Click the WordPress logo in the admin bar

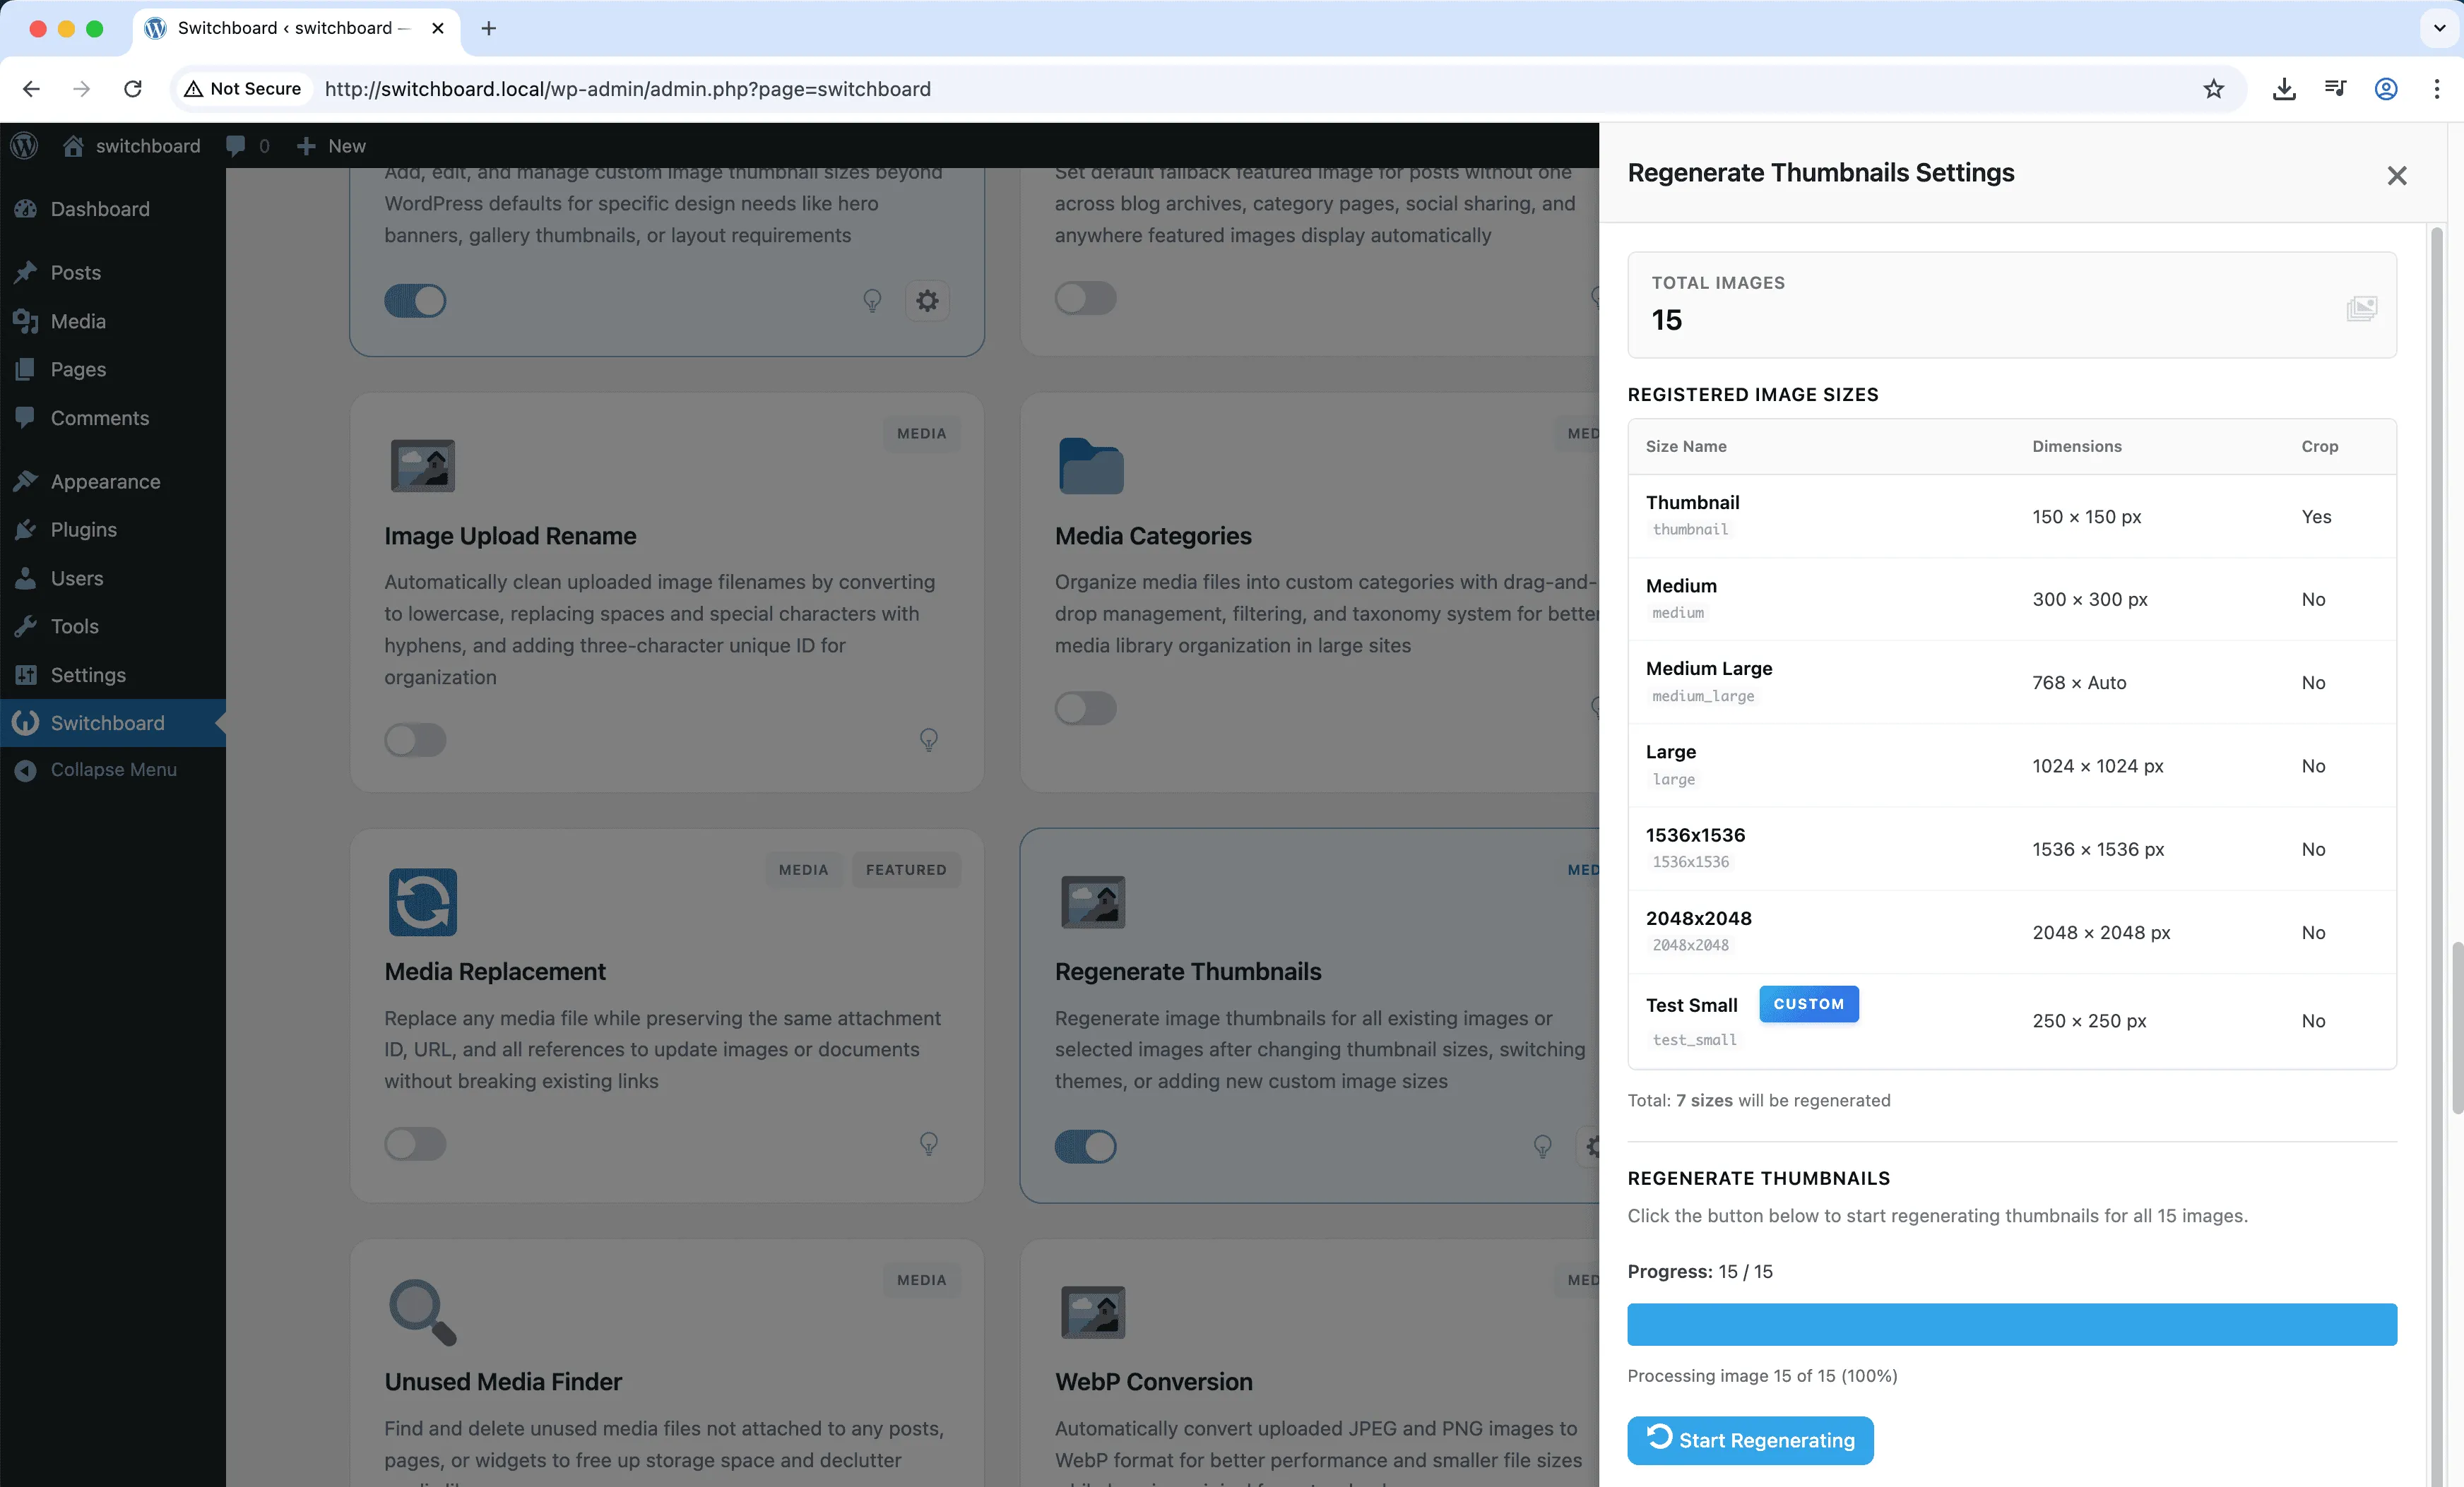[x=24, y=146]
